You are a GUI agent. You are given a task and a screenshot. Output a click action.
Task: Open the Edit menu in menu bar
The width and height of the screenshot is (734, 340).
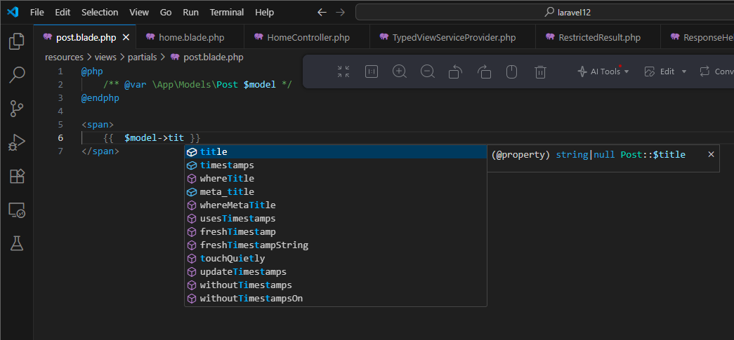click(63, 13)
